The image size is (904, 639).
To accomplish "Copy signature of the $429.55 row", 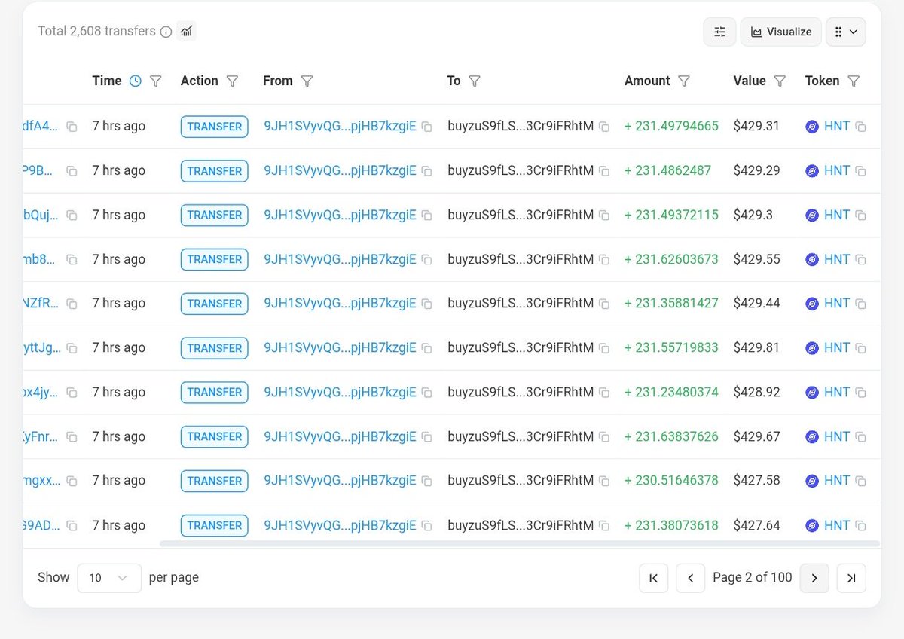I will 72,260.
